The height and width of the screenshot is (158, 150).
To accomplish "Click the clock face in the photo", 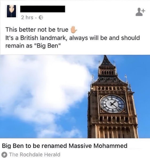I will [112, 104].
